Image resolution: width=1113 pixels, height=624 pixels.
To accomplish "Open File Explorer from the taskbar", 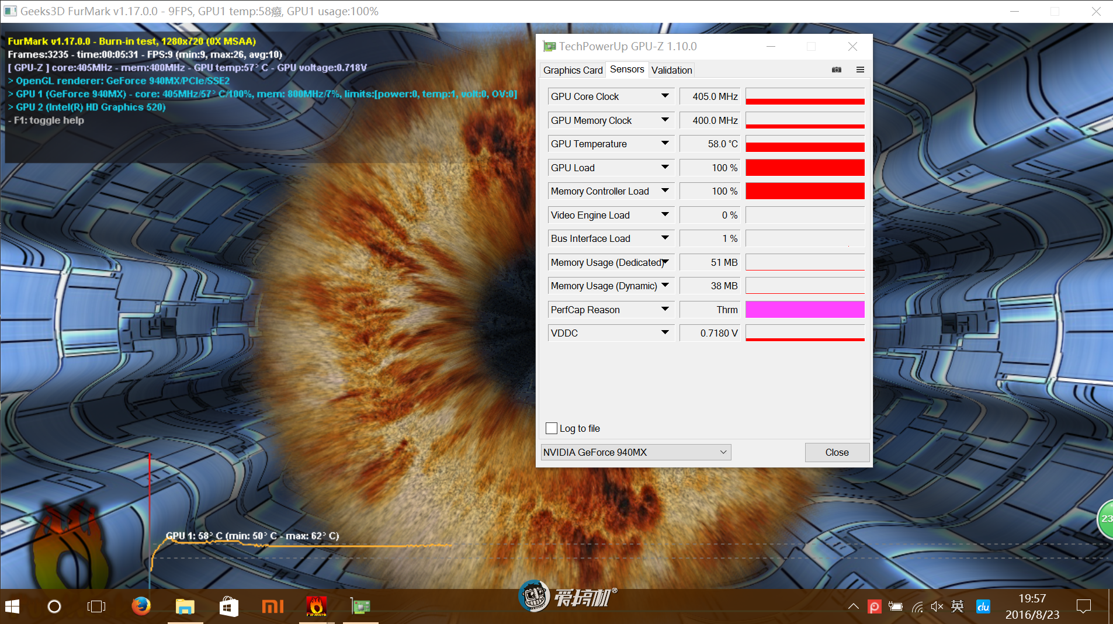I will click(185, 606).
